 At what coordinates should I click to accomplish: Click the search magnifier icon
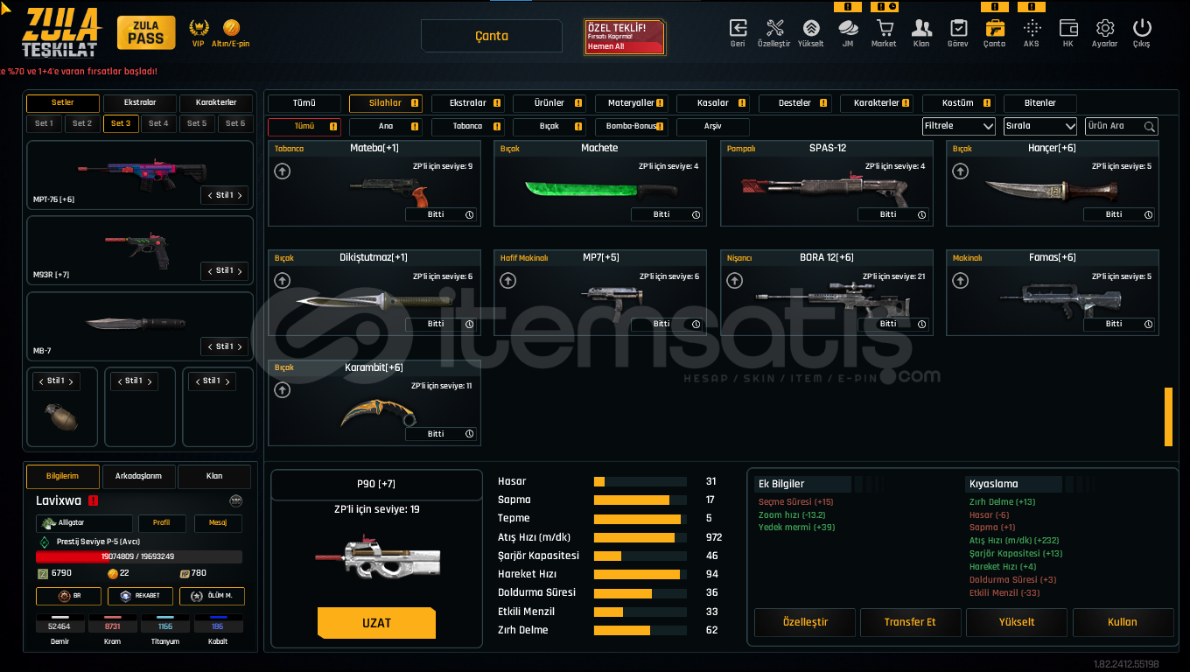pos(1150,127)
